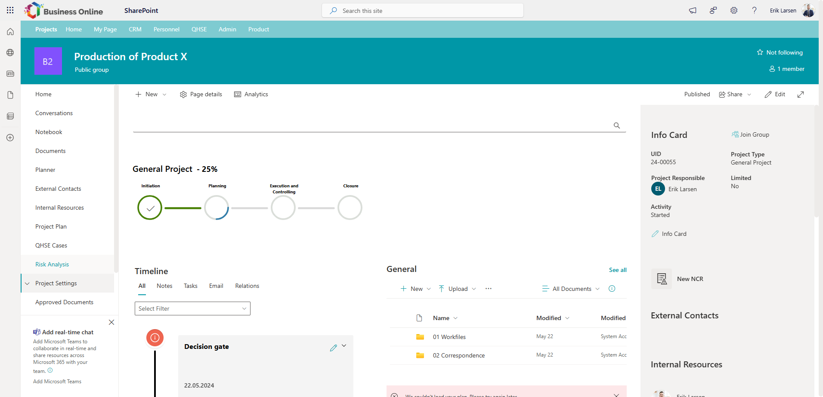The width and height of the screenshot is (823, 397).
Task: Click Add Microsoft Teams link
Action: point(57,382)
